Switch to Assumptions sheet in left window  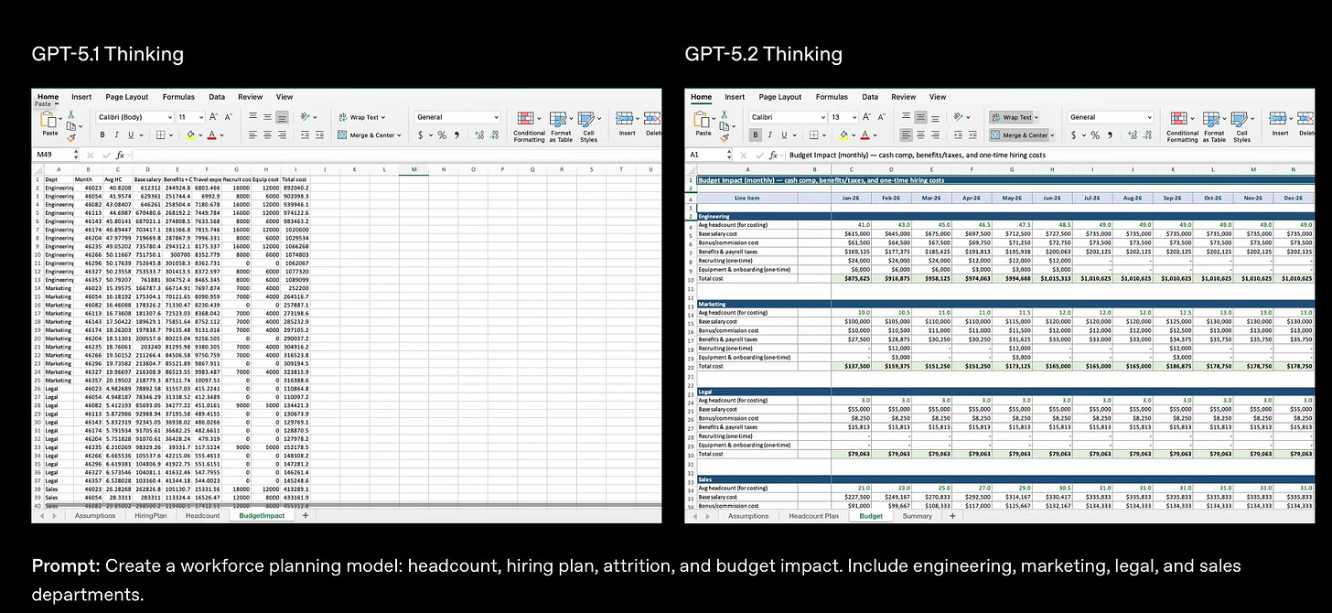pos(94,515)
